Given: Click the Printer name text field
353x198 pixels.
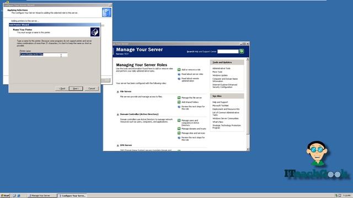Looking at the screenshot, I should pyautogui.click(x=44, y=54).
